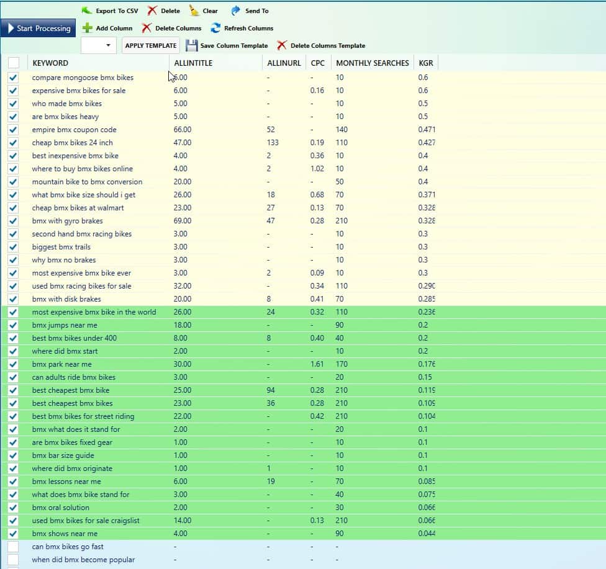Sort by the MONTHLY SEARCHES column header

pyautogui.click(x=372, y=63)
